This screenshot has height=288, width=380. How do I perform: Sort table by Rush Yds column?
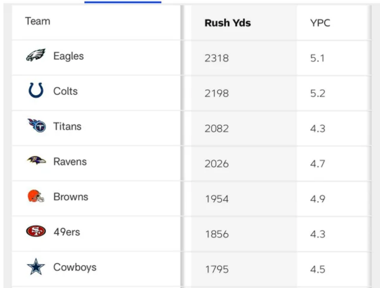pyautogui.click(x=228, y=23)
